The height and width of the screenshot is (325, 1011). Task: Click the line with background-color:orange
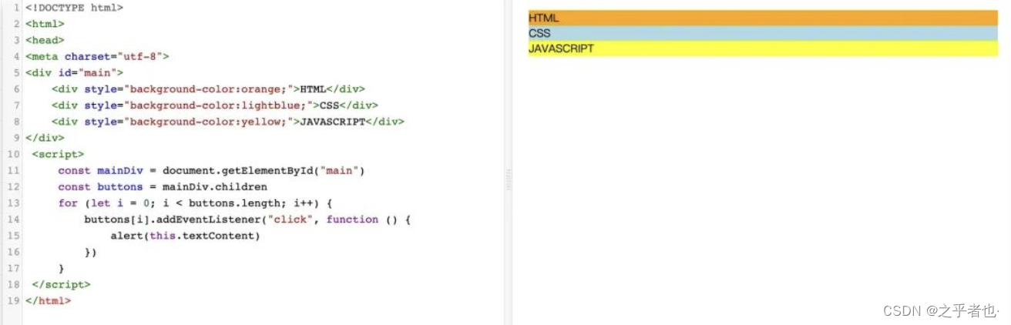click(209, 89)
